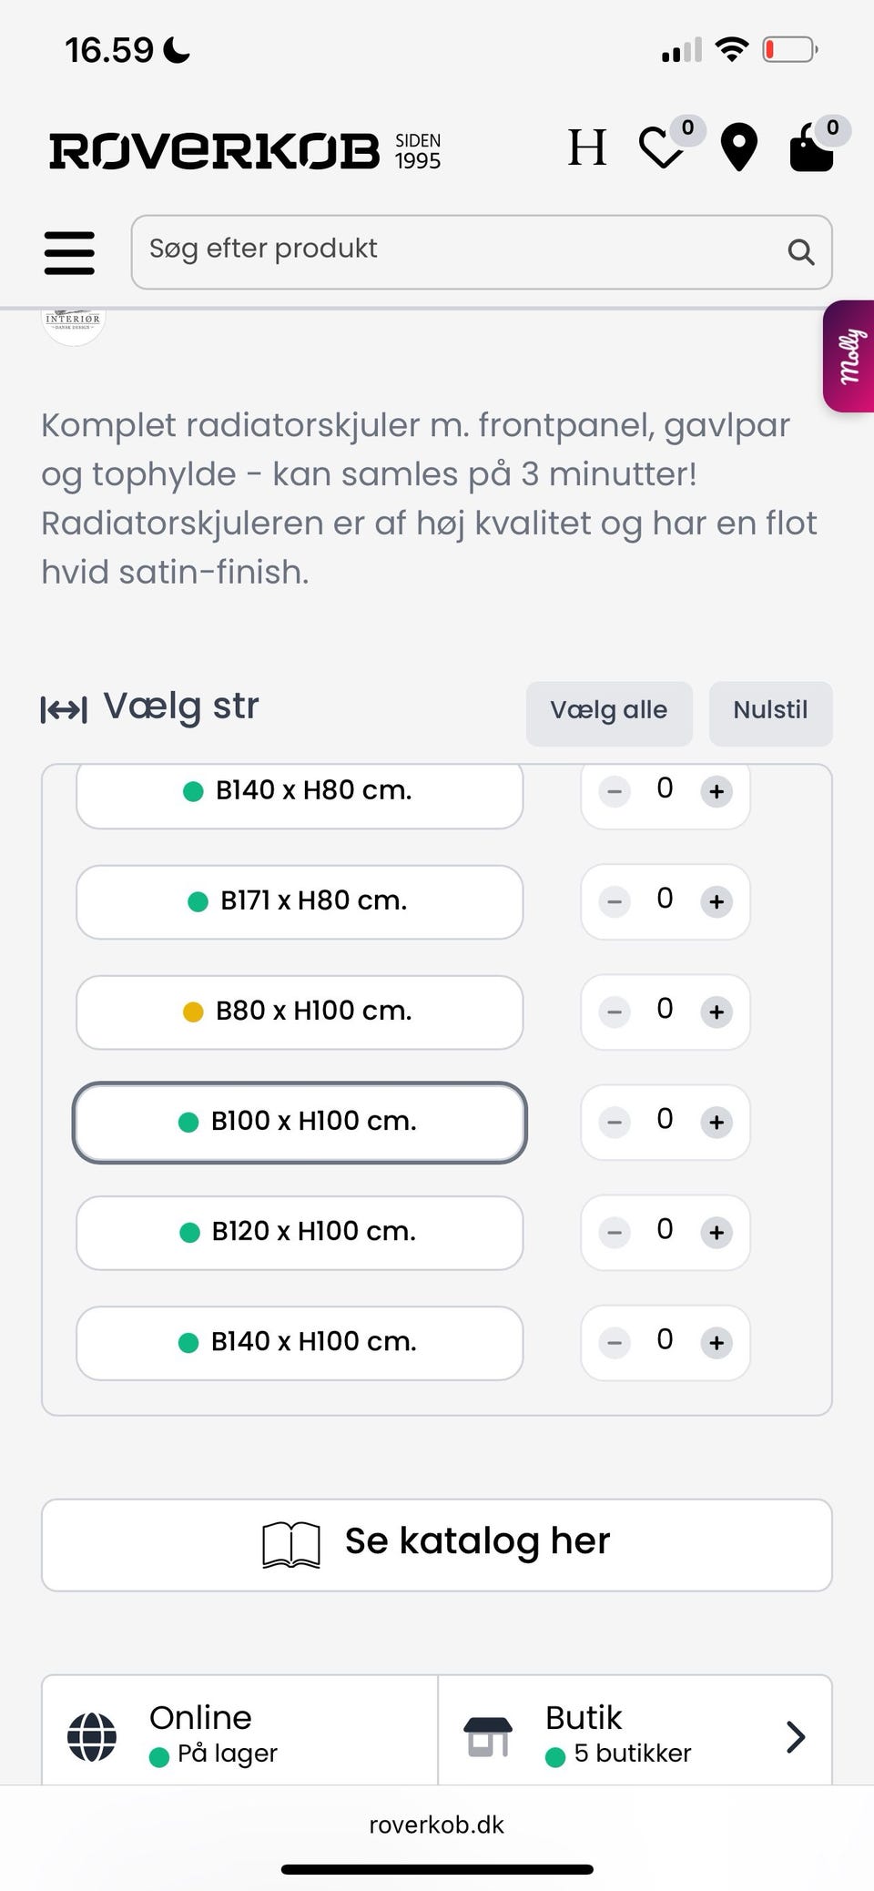Click the H icon in header
Viewport: 874px width, 1891px height.
click(587, 147)
